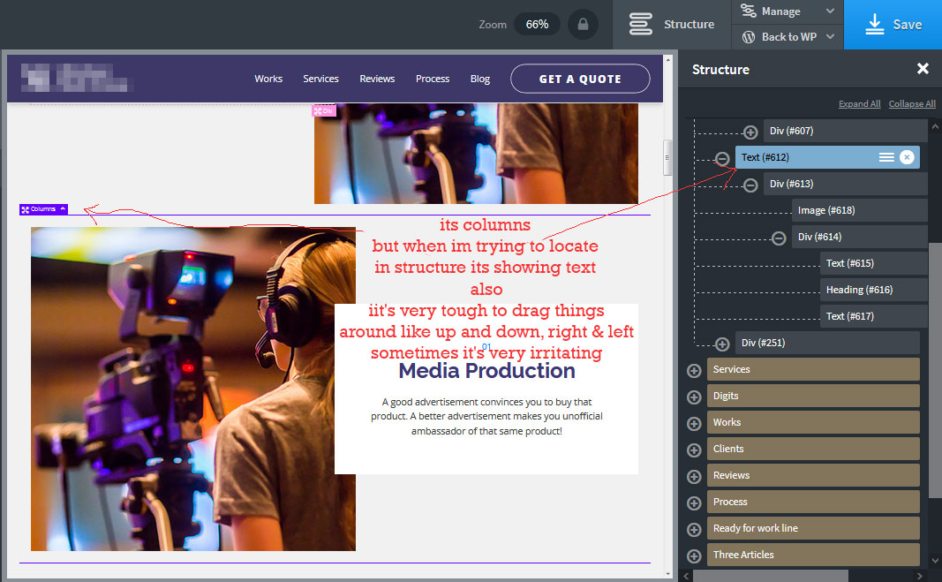Click Process in page navigation

[433, 79]
